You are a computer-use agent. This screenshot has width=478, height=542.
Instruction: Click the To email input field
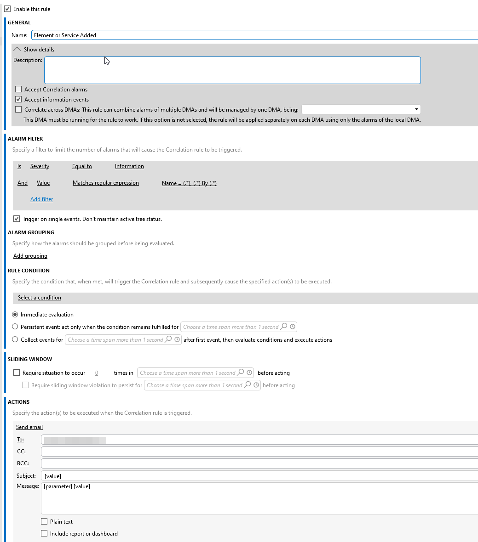[259, 440]
